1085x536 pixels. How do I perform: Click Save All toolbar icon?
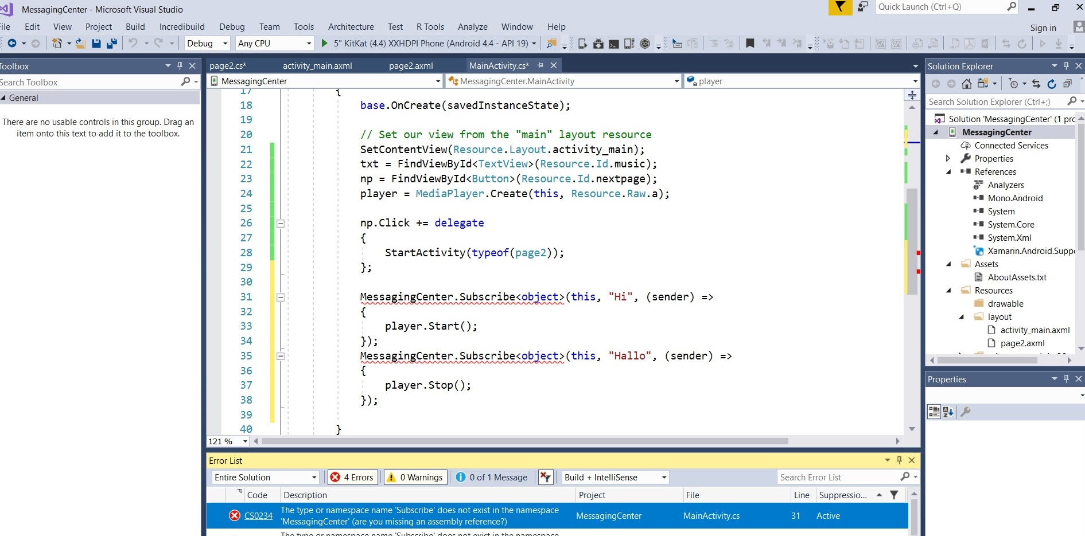(112, 43)
